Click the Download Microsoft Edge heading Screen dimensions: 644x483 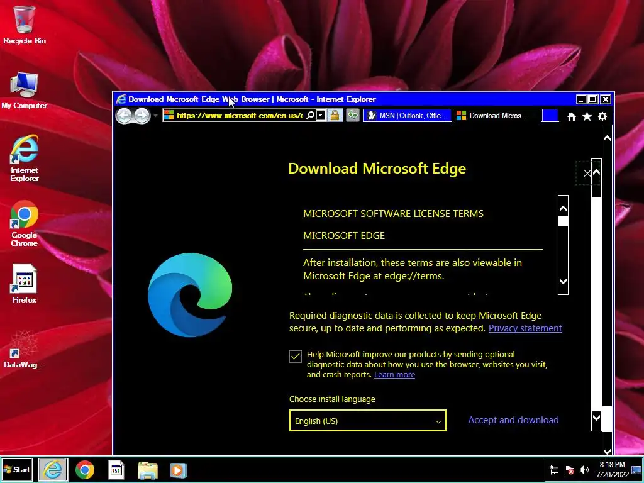pos(377,169)
